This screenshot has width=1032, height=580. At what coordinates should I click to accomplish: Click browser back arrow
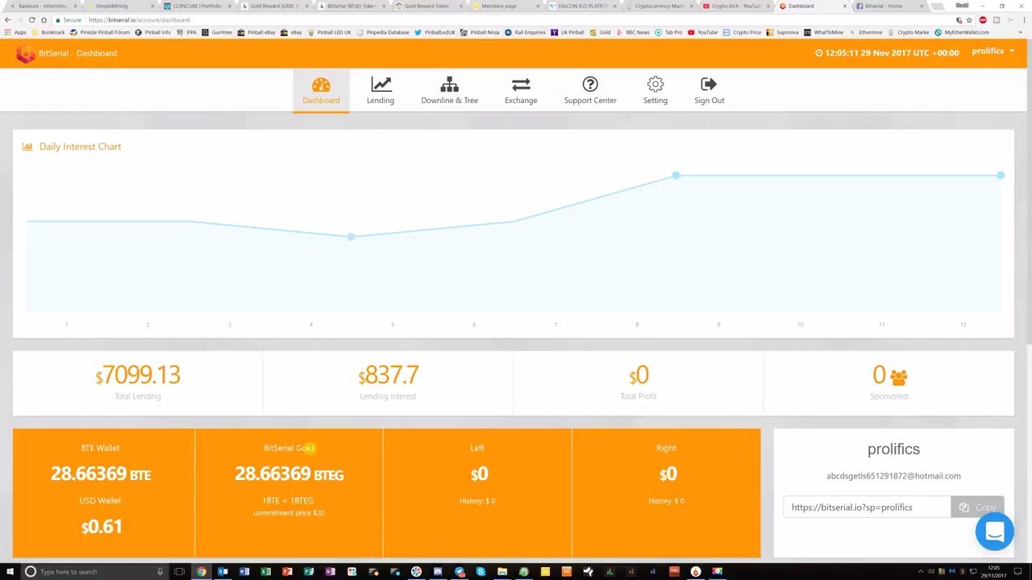pyautogui.click(x=8, y=19)
